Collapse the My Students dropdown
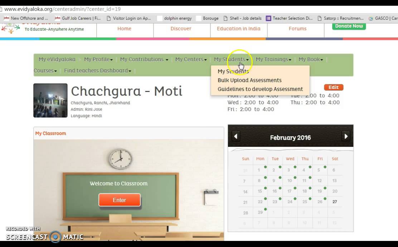Screen dimensions: 398x247 click(x=231, y=59)
